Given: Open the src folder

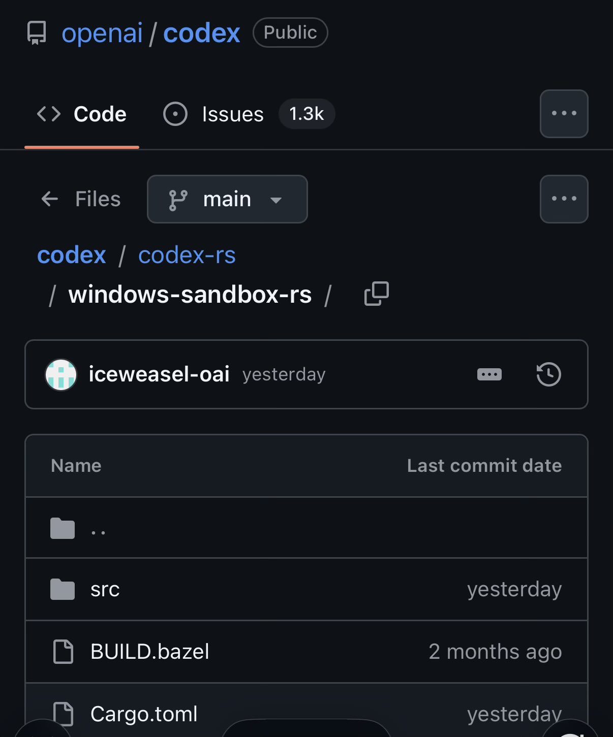Looking at the screenshot, I should coord(105,590).
